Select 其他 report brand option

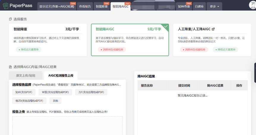tap(55, 101)
